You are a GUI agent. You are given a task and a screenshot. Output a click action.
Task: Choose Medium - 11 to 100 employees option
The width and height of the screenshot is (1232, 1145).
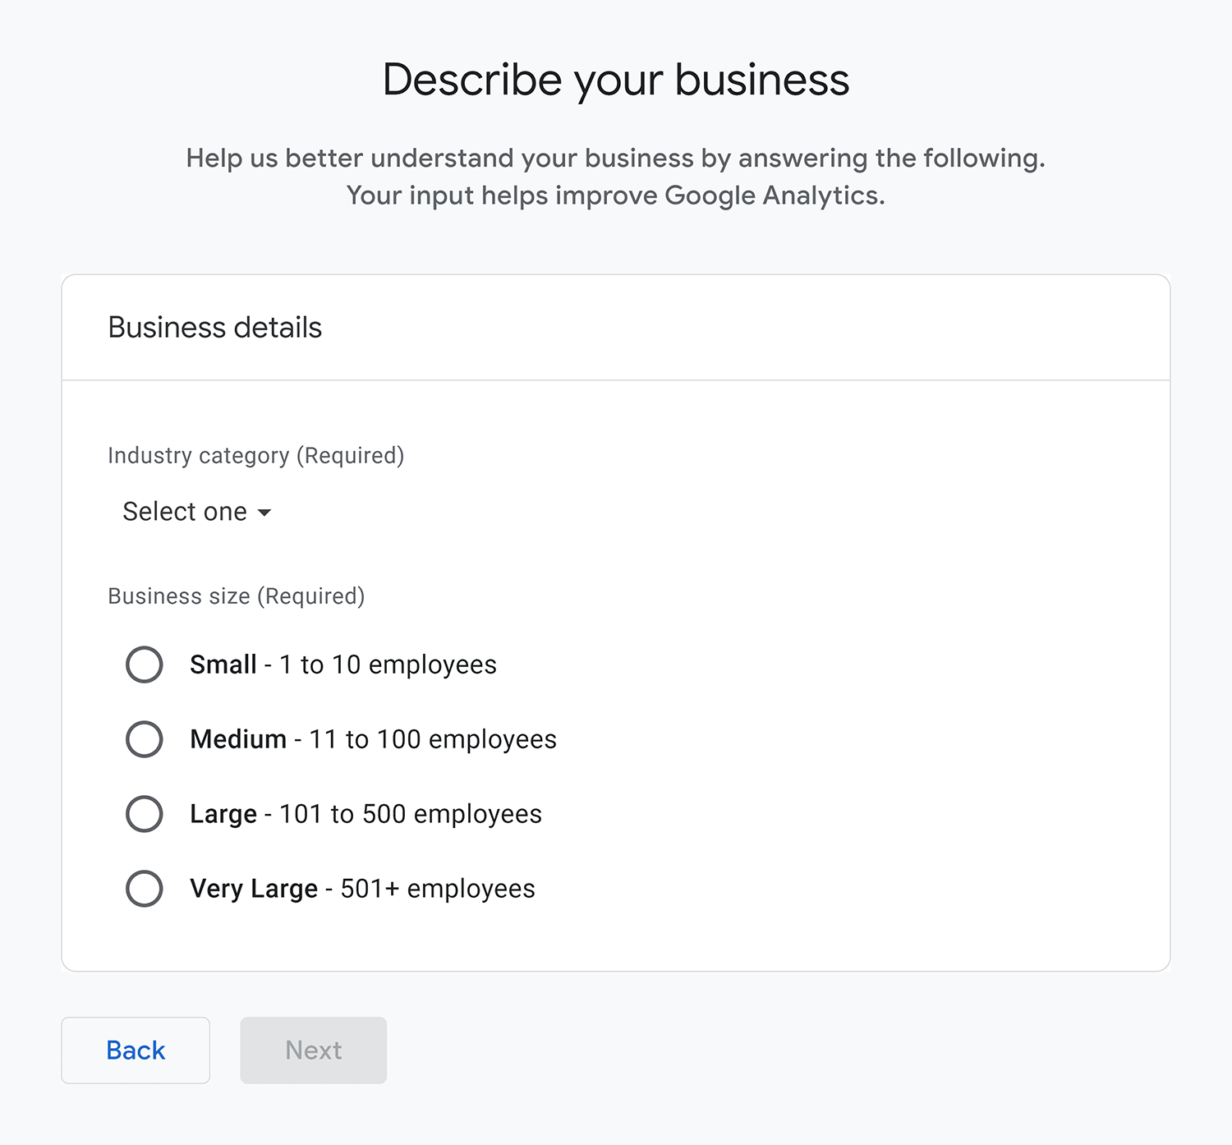point(145,739)
